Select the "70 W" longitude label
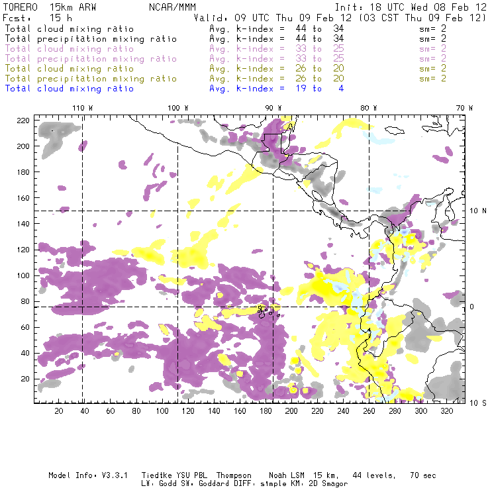 click(464, 108)
